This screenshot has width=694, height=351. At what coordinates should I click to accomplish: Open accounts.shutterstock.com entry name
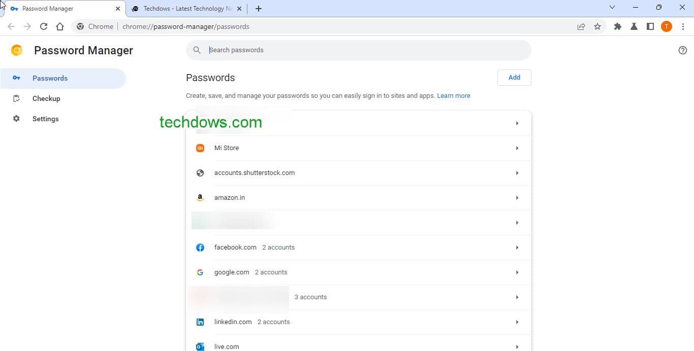[x=255, y=173]
